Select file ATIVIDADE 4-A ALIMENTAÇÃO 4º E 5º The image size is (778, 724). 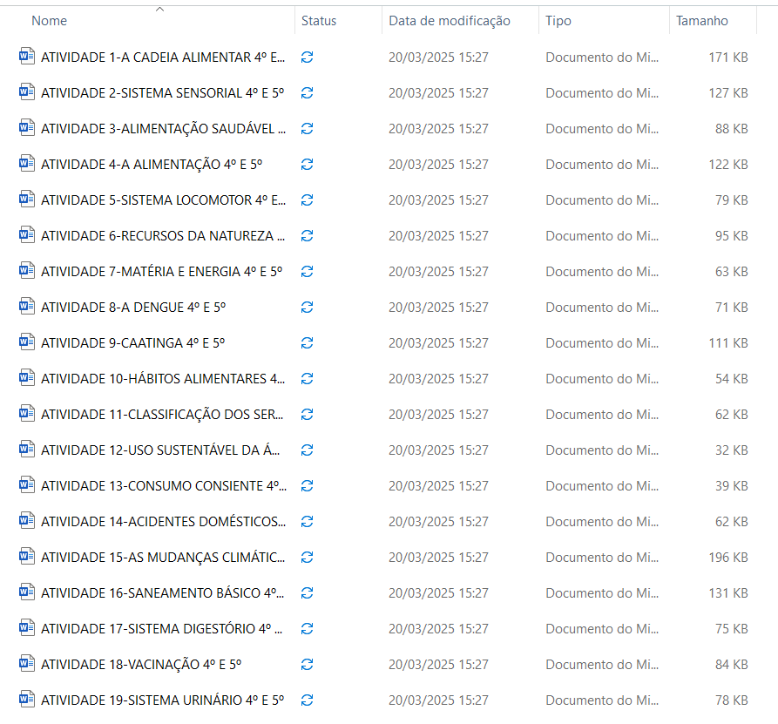click(x=152, y=165)
